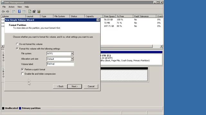The height and width of the screenshot is (115, 206).
Task: Click the Cancel button in wizard
Action: (91, 87)
